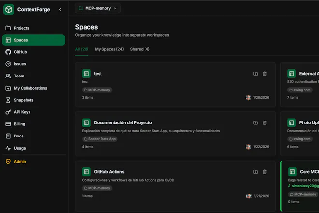Screen dimensions: 319x213
Task: Move the test space to a project
Action: coord(256,74)
